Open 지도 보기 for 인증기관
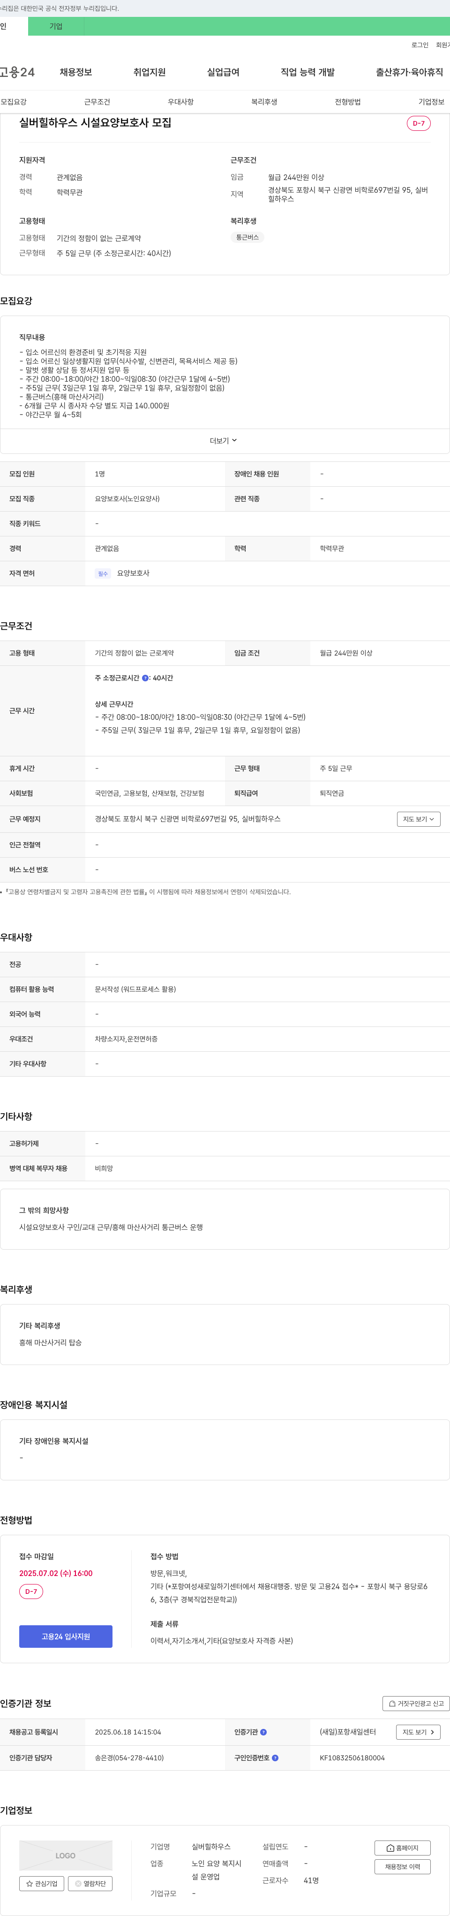This screenshot has width=450, height=1916. click(x=418, y=1732)
